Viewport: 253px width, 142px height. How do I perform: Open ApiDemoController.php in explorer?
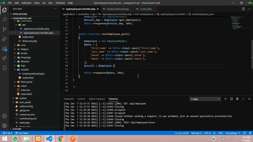point(36,29)
